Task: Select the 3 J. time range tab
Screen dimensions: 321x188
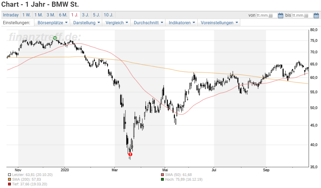Action: [x=86, y=15]
